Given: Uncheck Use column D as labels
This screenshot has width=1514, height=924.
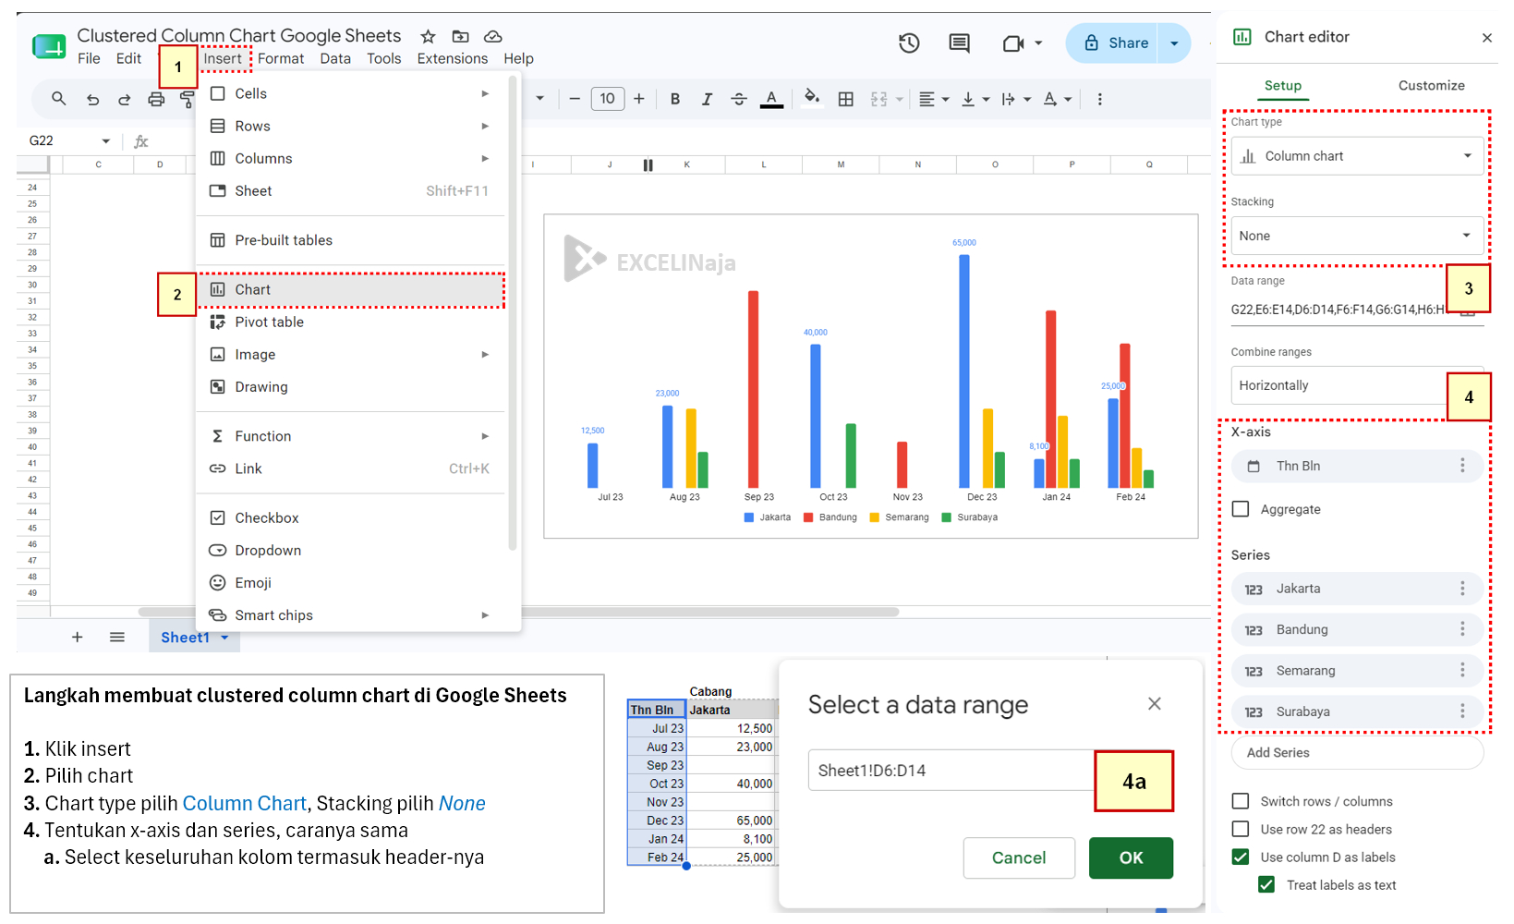Looking at the screenshot, I should pos(1241,857).
